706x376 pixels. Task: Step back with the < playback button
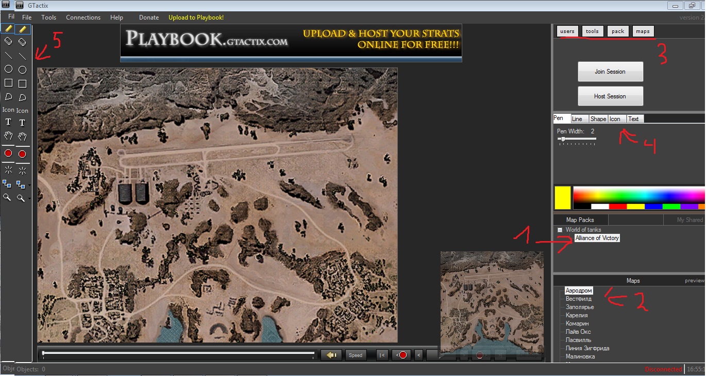coord(418,355)
